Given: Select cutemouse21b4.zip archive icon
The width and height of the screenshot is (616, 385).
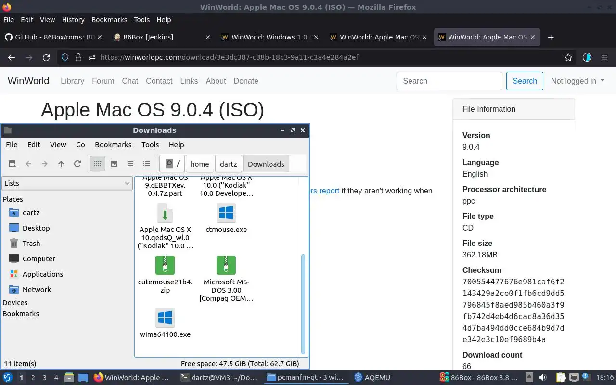Looking at the screenshot, I should [165, 265].
